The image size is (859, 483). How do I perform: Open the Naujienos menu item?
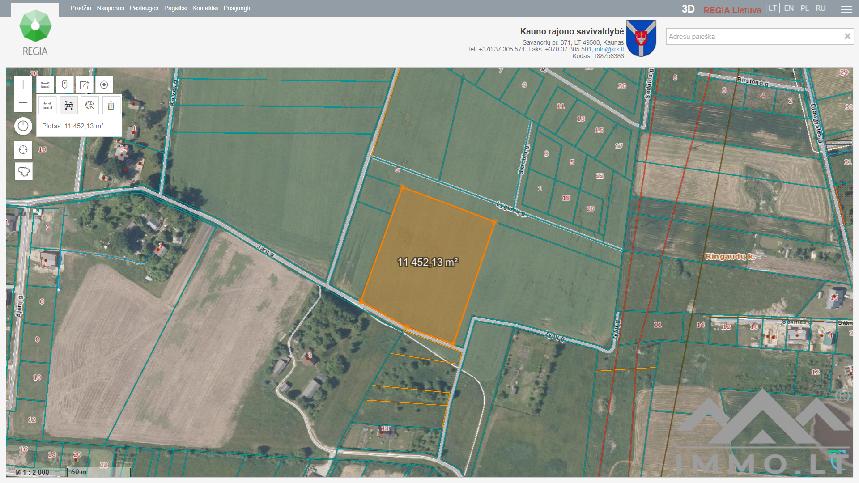(111, 8)
